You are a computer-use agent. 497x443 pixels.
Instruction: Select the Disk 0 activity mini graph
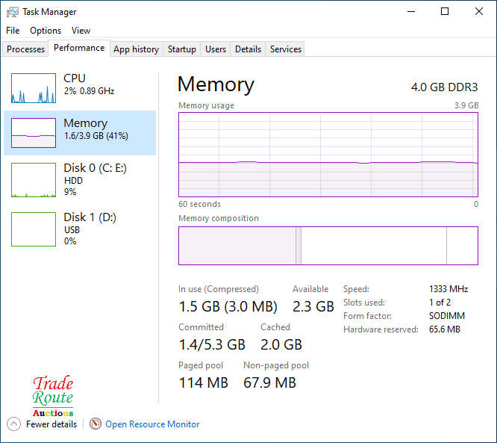tap(34, 180)
